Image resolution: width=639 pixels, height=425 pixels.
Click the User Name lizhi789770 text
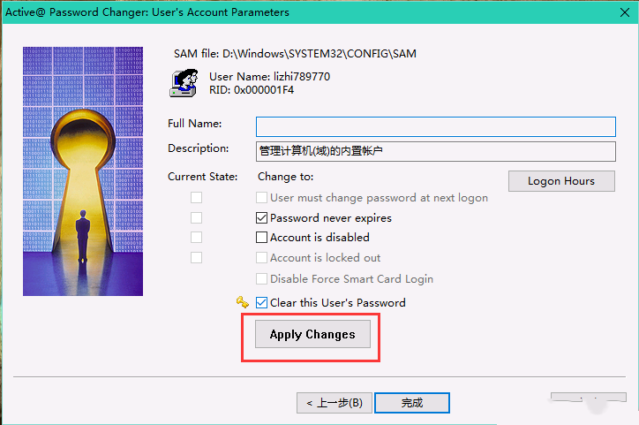point(269,77)
